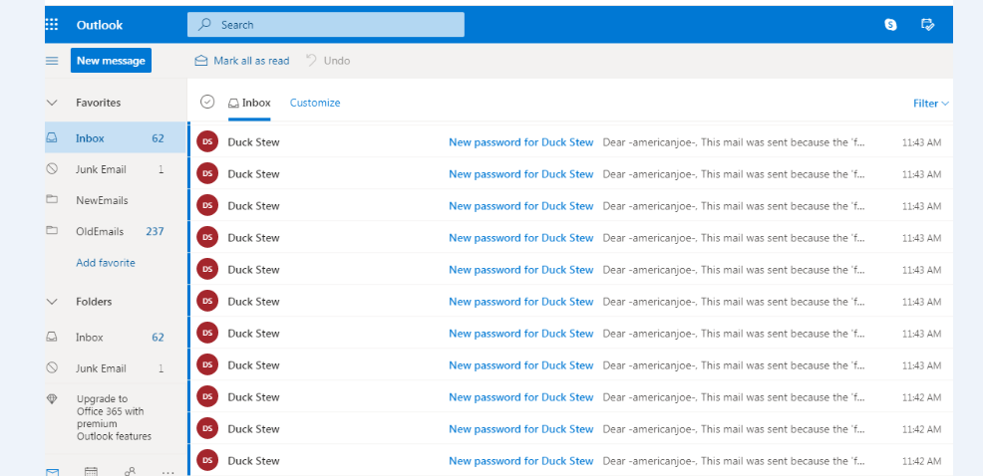
Task: Mark all as read
Action: pos(242,61)
